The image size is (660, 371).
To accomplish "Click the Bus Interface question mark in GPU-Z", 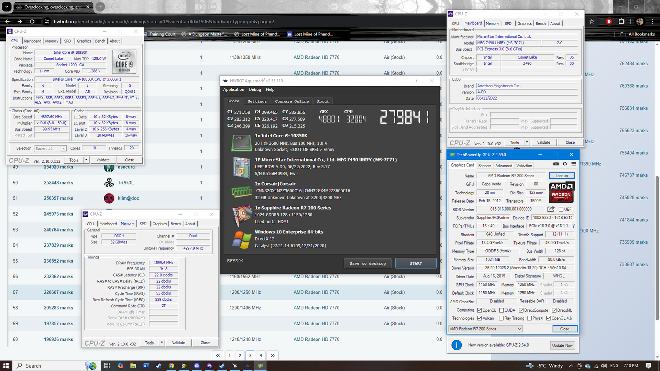I will click(x=573, y=226).
